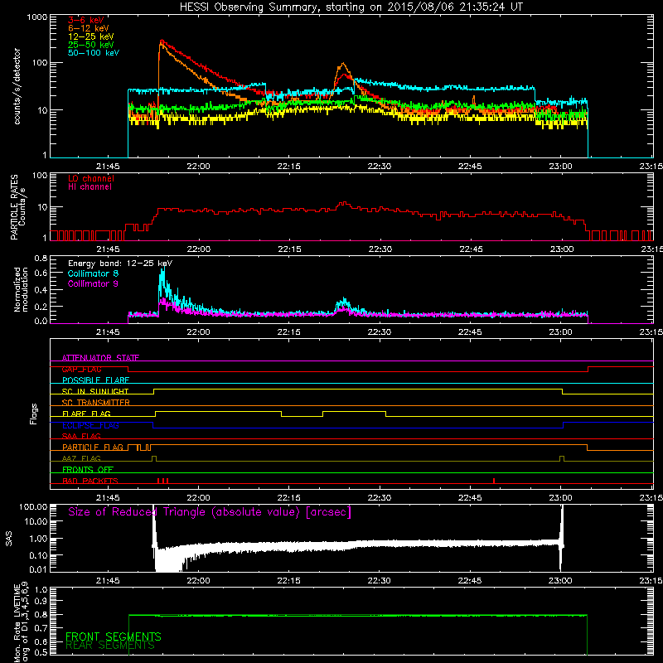This screenshot has height=663, width=663.
Task: Click the SC_TRANSMITTER flag label
Action: [x=96, y=403]
